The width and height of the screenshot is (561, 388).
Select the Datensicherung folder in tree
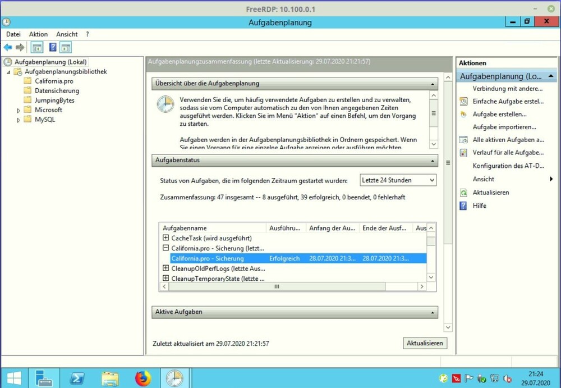coord(56,90)
